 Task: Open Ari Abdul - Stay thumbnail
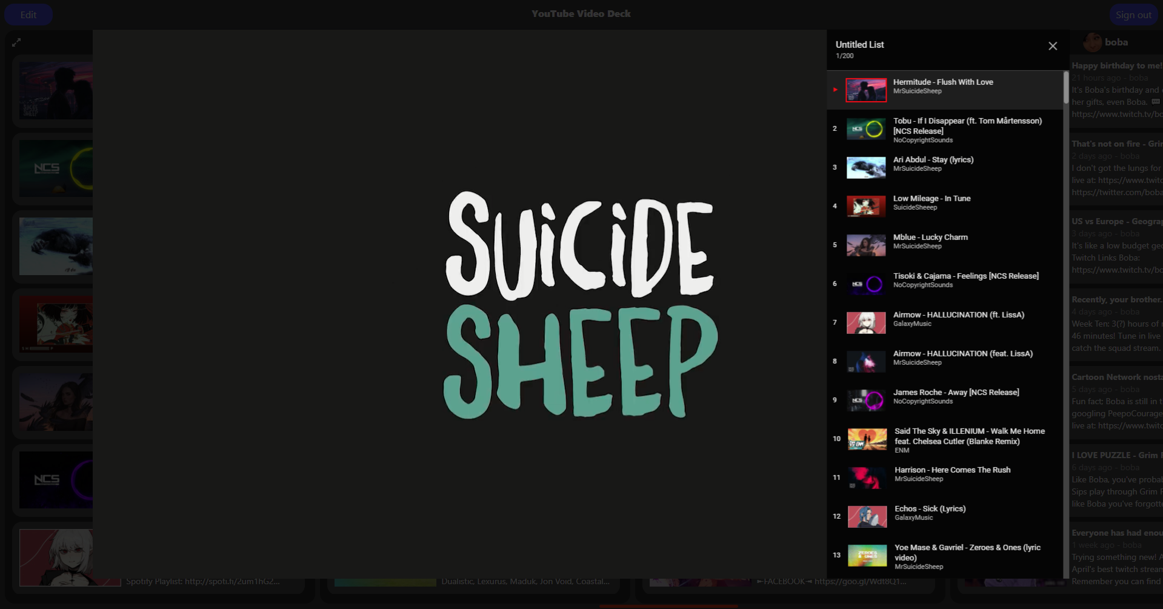tap(865, 168)
